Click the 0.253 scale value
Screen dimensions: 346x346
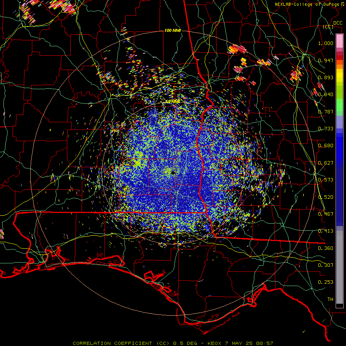point(326,282)
